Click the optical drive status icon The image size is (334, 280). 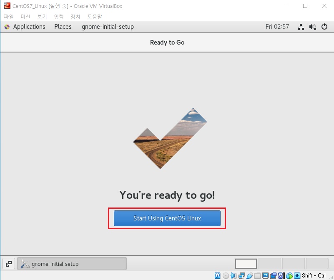point(226,276)
